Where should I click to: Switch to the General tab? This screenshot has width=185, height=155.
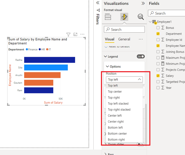click(x=124, y=39)
